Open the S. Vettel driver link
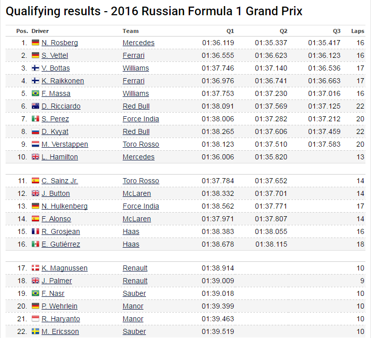Image resolution: width=371 pixels, height=338 pixels. coord(55,55)
